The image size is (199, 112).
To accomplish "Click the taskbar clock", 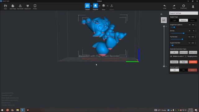I will [190, 110].
